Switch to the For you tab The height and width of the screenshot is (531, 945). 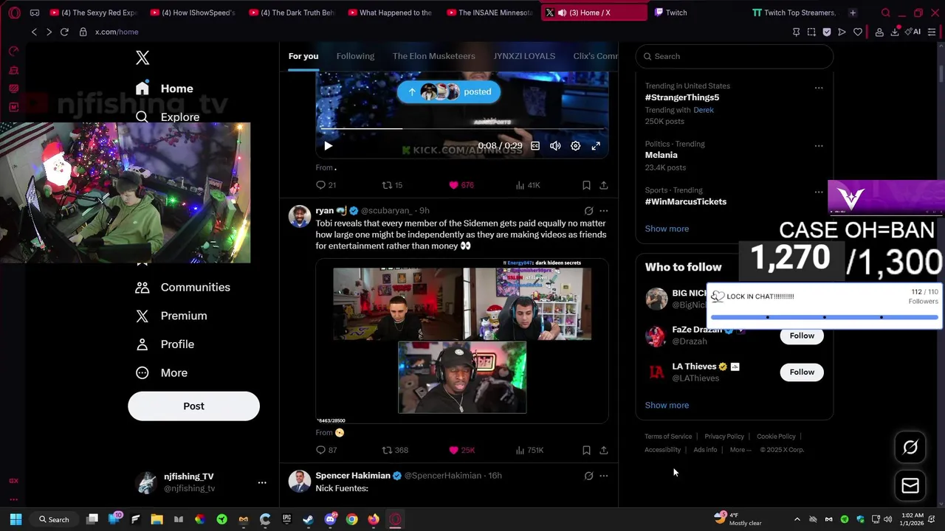tap(303, 56)
